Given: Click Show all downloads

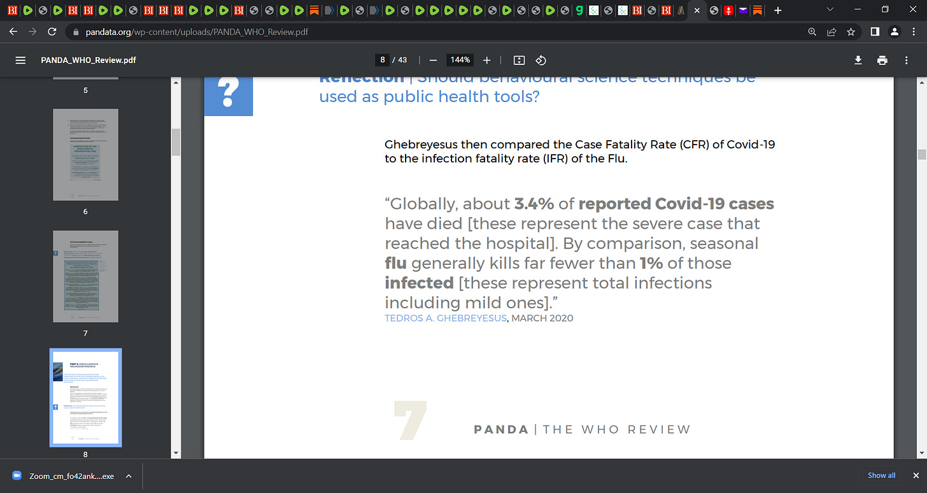Looking at the screenshot, I should (x=881, y=475).
